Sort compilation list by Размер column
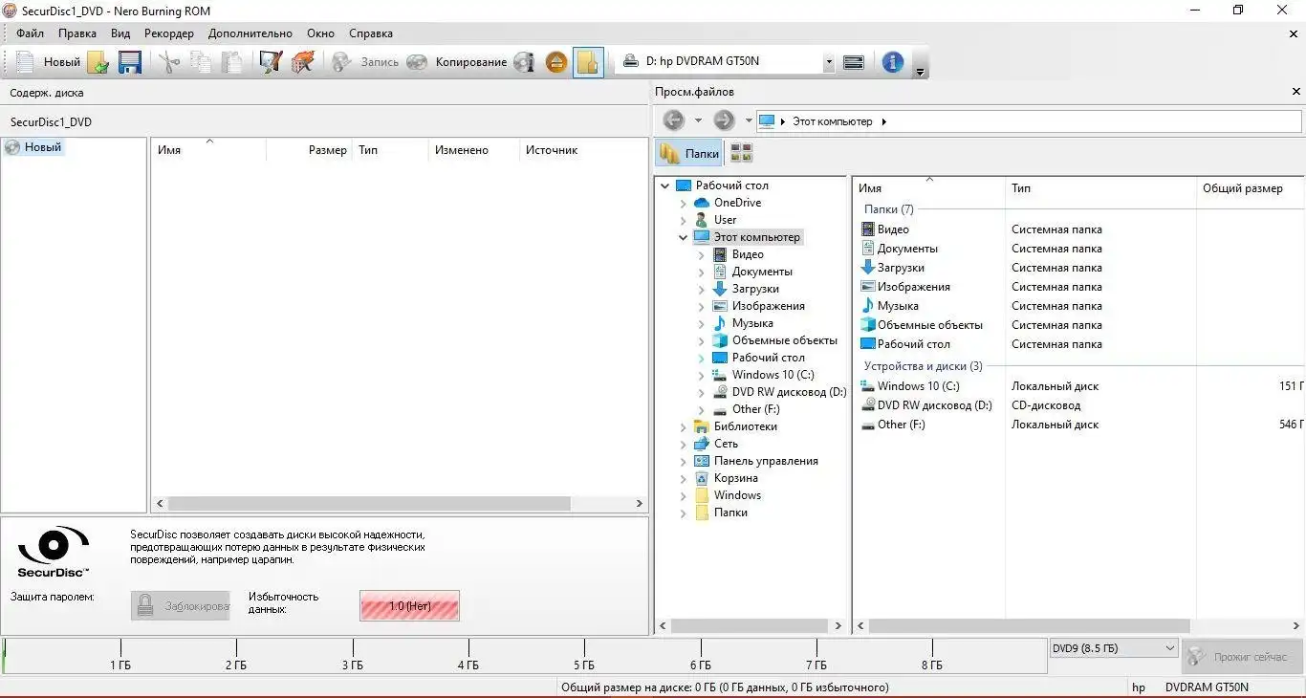 [310, 150]
